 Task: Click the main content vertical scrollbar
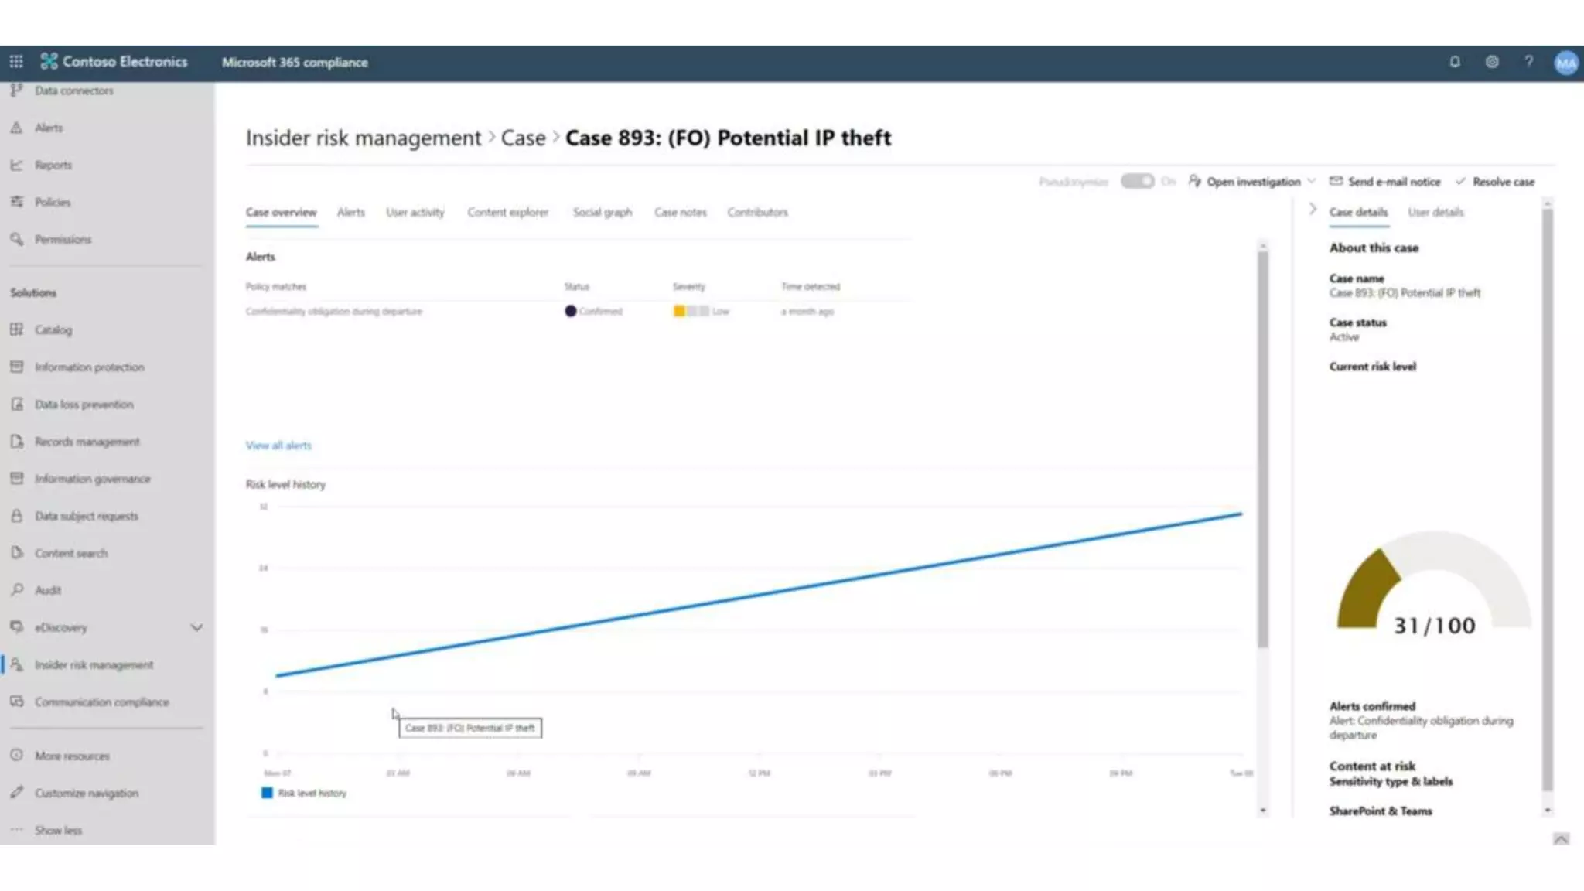point(1262,449)
